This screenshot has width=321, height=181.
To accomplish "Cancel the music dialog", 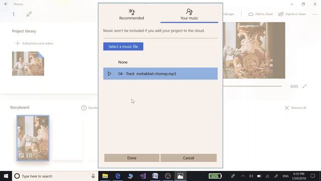I will [x=189, y=158].
